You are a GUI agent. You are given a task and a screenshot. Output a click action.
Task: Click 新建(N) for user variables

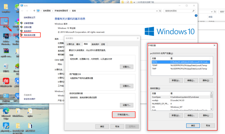pos(176,80)
